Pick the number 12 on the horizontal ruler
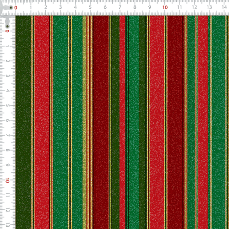This screenshot has height=229, width=229. coord(195,7)
